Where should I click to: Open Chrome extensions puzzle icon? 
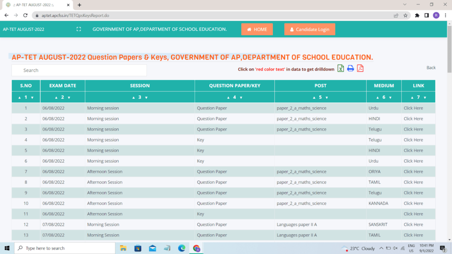click(x=417, y=15)
